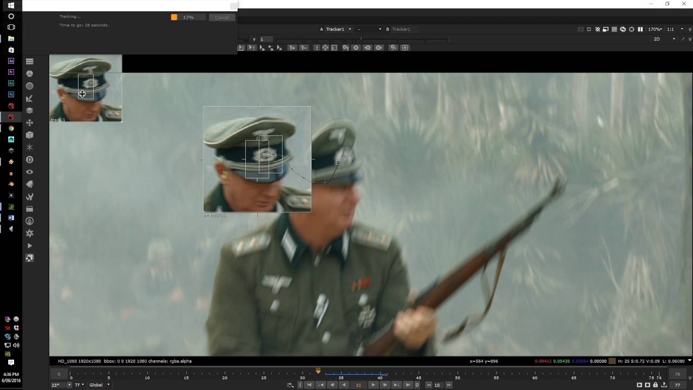Open Adobe After Effects from taskbar
Viewport: 693px width, 390px height.
[x=11, y=61]
